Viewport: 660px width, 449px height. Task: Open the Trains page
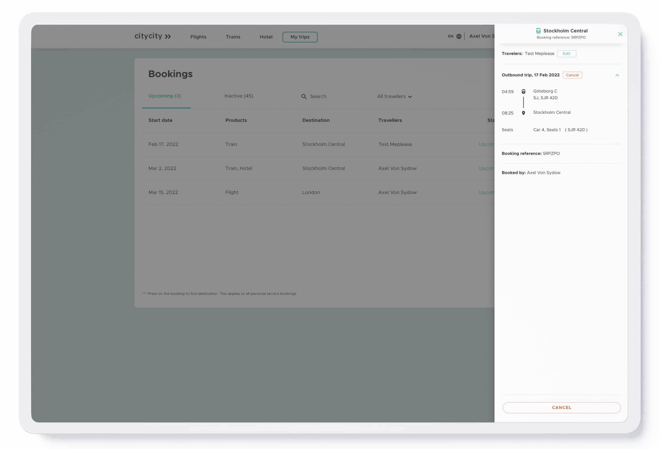[233, 37]
